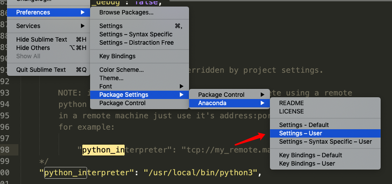
Task: Click the "for example:" comment line
Action: (87, 127)
